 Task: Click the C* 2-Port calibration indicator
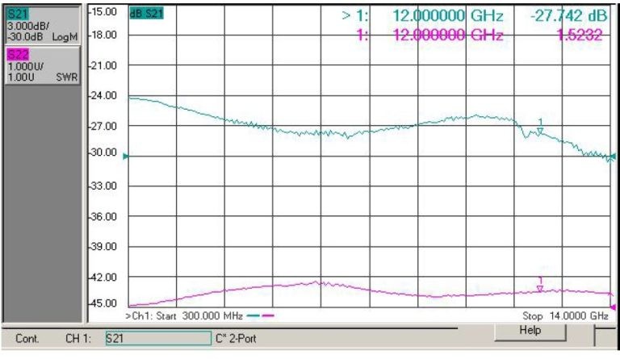(236, 339)
